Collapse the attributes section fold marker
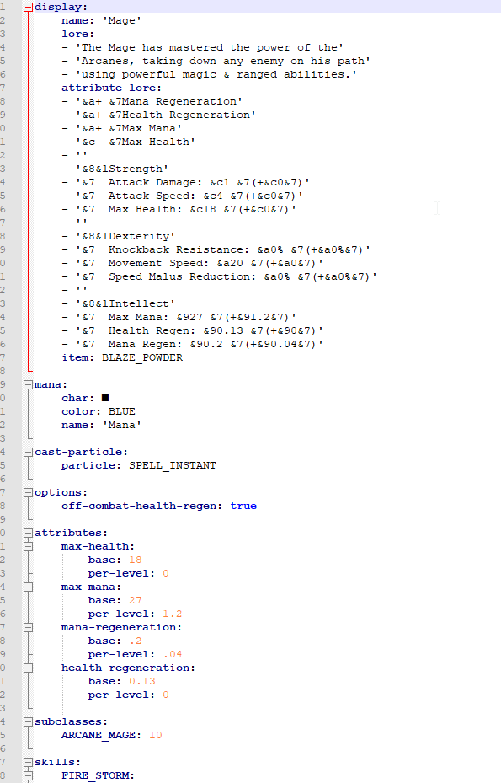This screenshot has height=783, width=501. [x=29, y=533]
